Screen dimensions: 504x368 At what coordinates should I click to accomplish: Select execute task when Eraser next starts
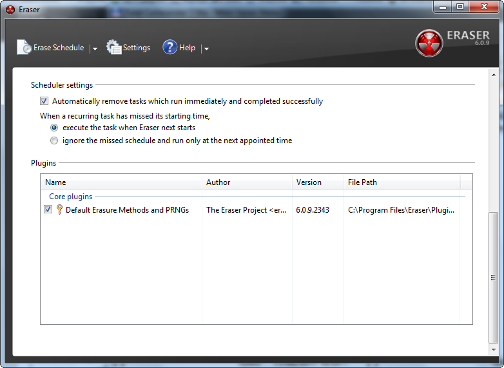(x=54, y=128)
